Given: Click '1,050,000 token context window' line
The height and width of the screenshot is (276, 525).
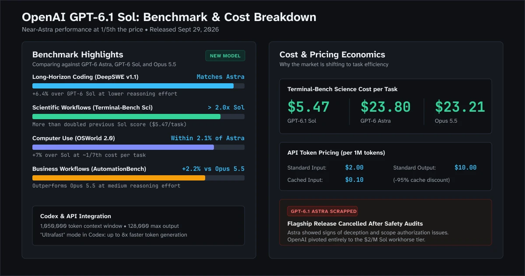Looking at the screenshot, I should pyautogui.click(x=109, y=226).
